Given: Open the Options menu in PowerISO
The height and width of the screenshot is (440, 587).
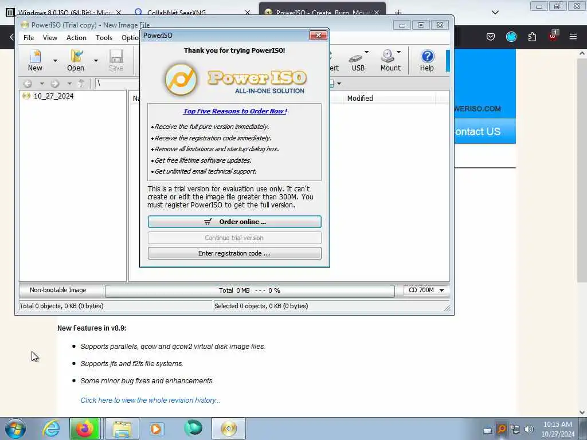Looking at the screenshot, I should [x=130, y=37].
